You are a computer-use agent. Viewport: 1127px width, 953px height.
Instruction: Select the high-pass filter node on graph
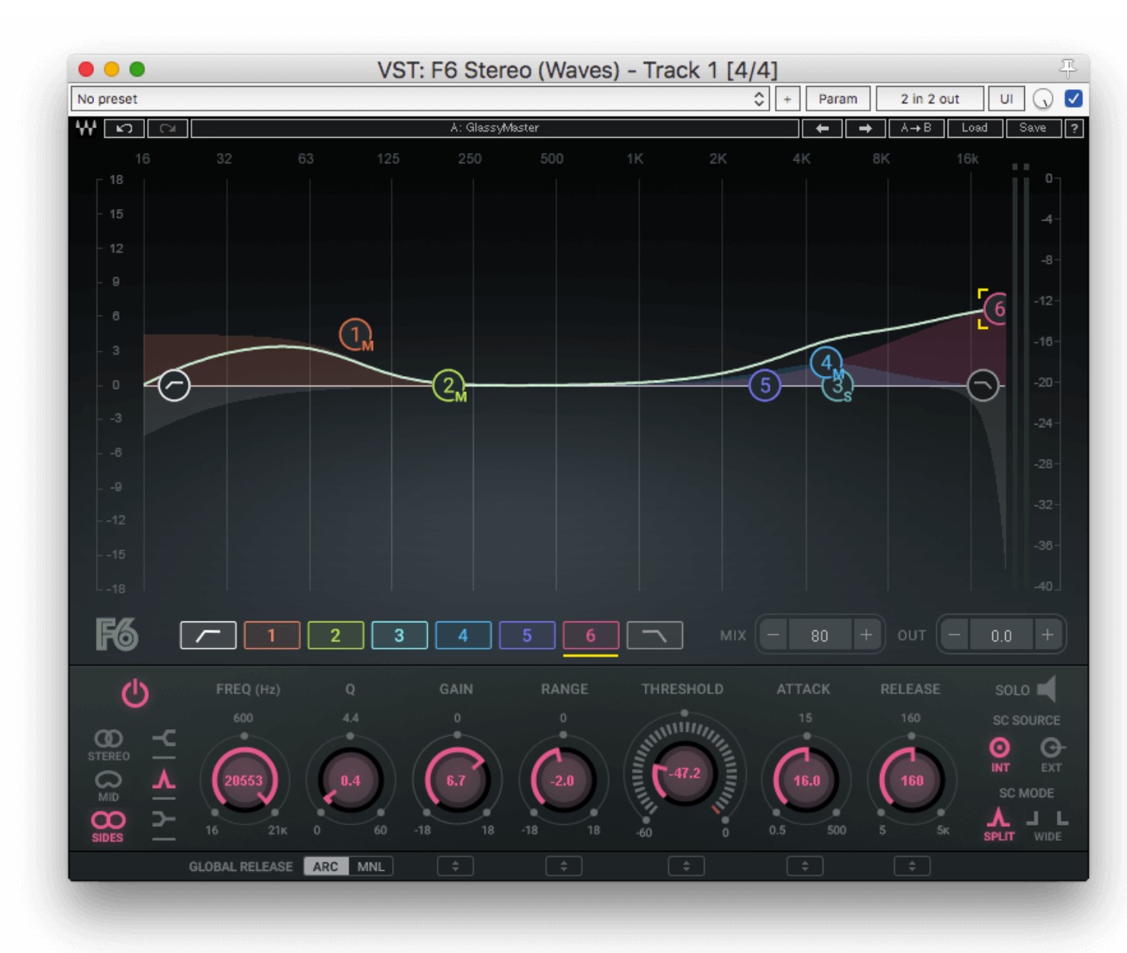[x=175, y=385]
